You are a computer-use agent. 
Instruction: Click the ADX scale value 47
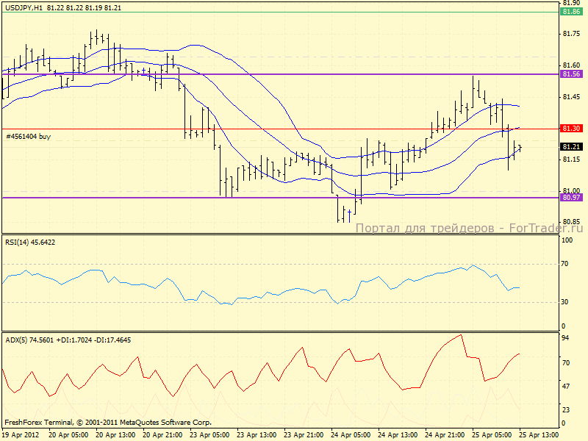(566, 385)
